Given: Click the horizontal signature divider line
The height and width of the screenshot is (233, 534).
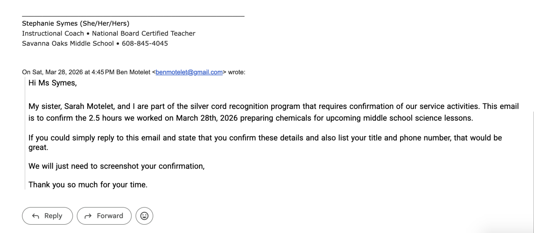Looking at the screenshot, I should (x=133, y=16).
